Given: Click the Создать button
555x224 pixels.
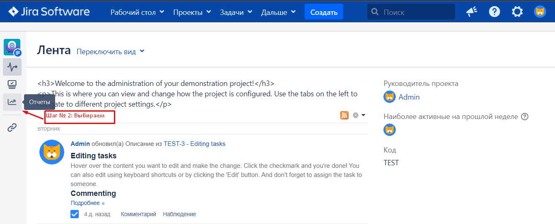Looking at the screenshot, I should tap(324, 12).
